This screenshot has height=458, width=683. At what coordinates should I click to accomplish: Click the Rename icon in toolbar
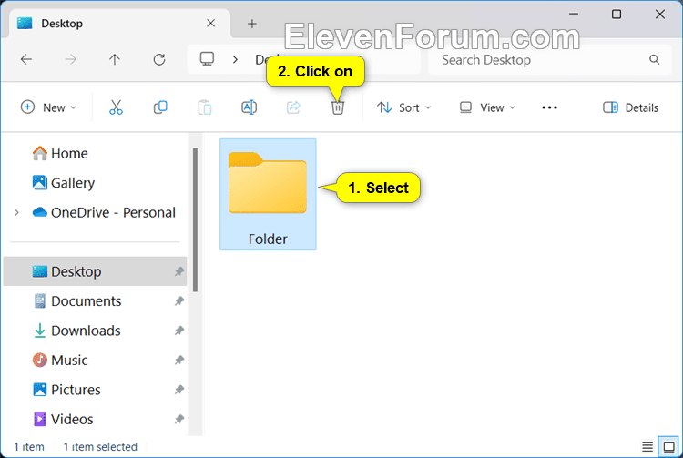[250, 107]
